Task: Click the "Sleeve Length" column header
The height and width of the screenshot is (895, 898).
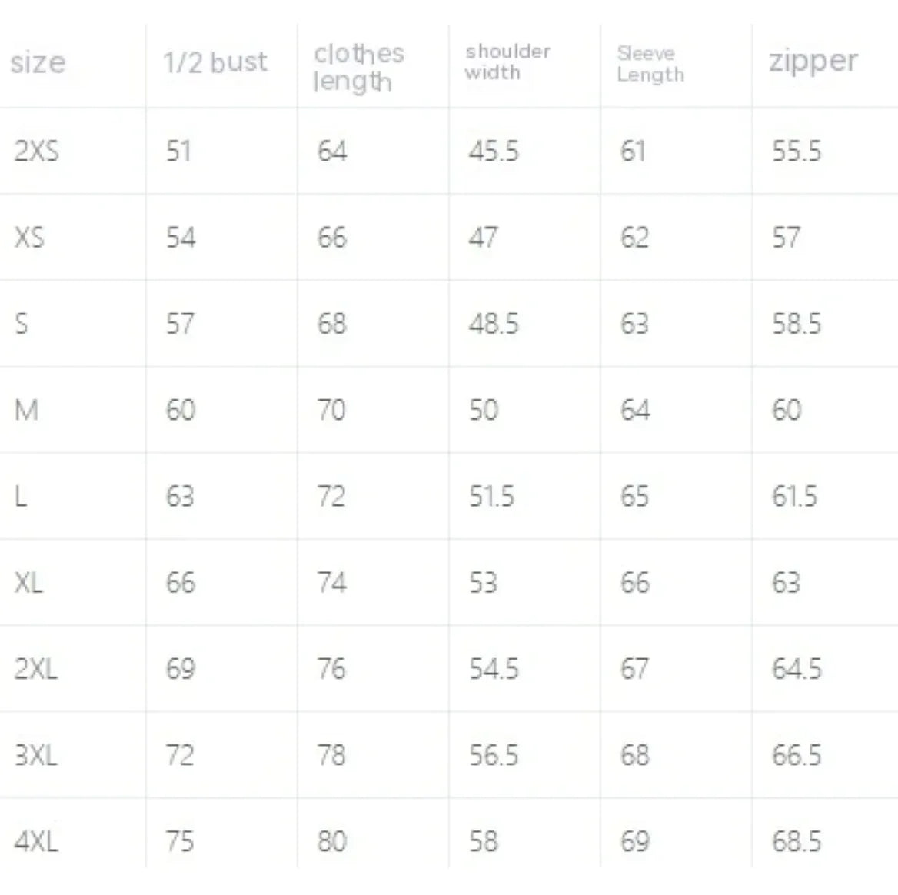Action: 650,64
